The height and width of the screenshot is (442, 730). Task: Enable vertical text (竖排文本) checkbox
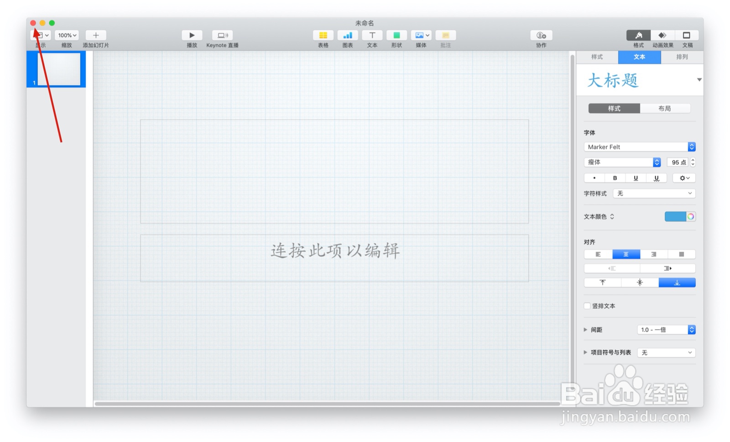click(587, 306)
